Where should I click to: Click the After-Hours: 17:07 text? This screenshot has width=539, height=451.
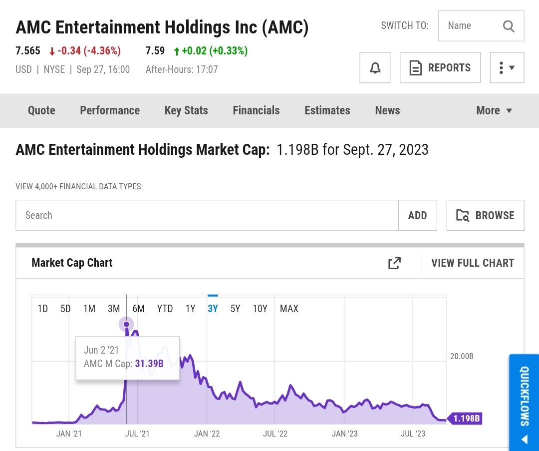[182, 69]
